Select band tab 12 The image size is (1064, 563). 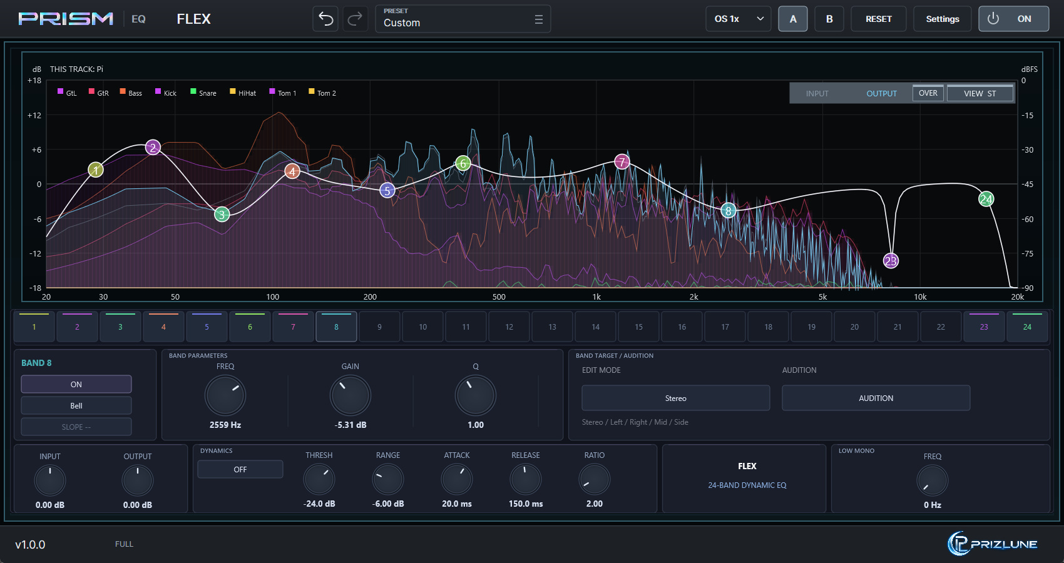509,327
